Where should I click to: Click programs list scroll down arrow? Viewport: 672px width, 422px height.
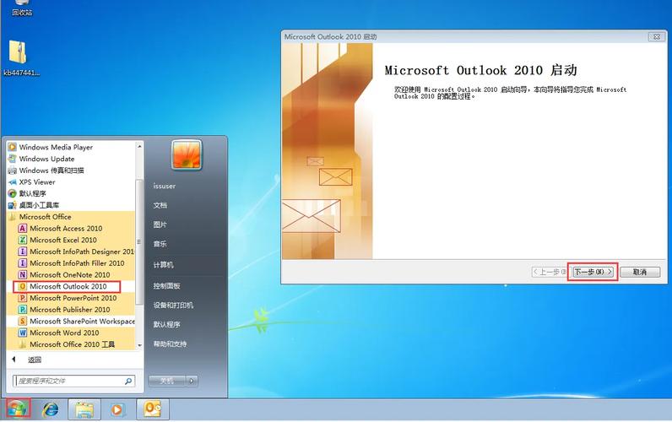click(139, 345)
